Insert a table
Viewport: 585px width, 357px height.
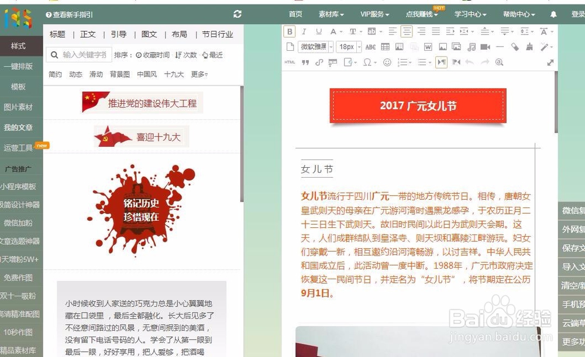coord(385,47)
